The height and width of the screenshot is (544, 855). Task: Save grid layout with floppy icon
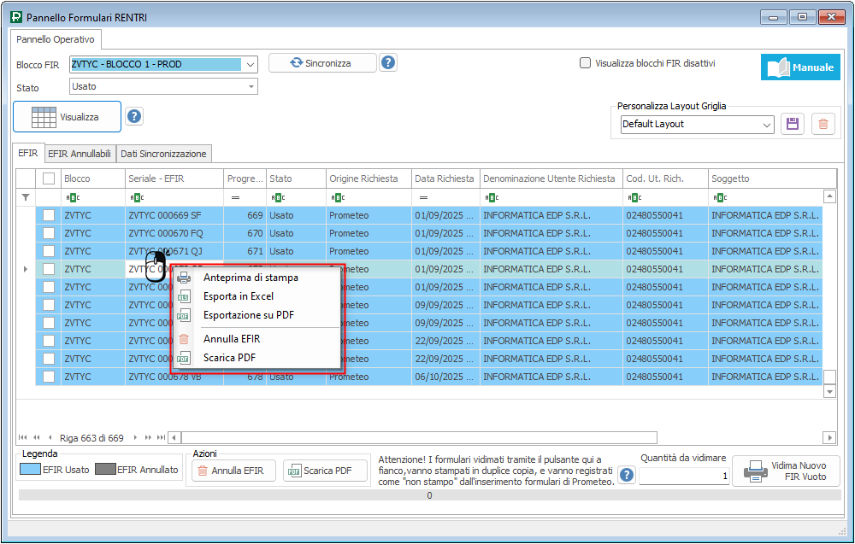click(x=792, y=124)
